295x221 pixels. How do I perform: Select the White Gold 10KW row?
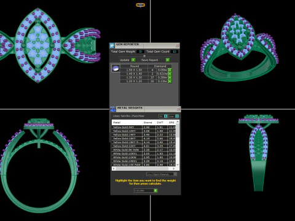(x=144, y=157)
